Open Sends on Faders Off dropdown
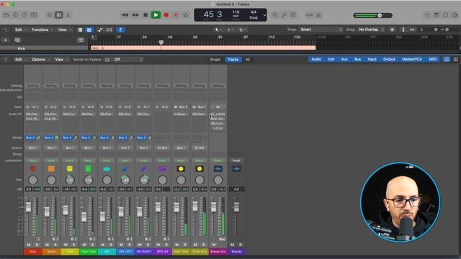This screenshot has width=461, height=259. coord(128,60)
